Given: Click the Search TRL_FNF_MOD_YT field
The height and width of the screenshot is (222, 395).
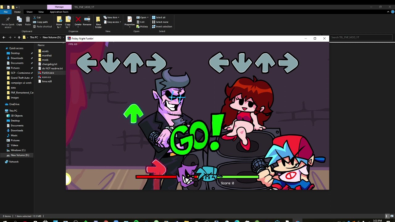Looking at the screenshot, I should 361,37.
